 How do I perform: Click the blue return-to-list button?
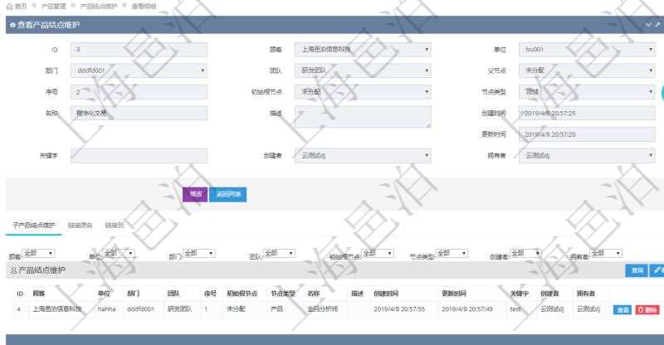(227, 194)
